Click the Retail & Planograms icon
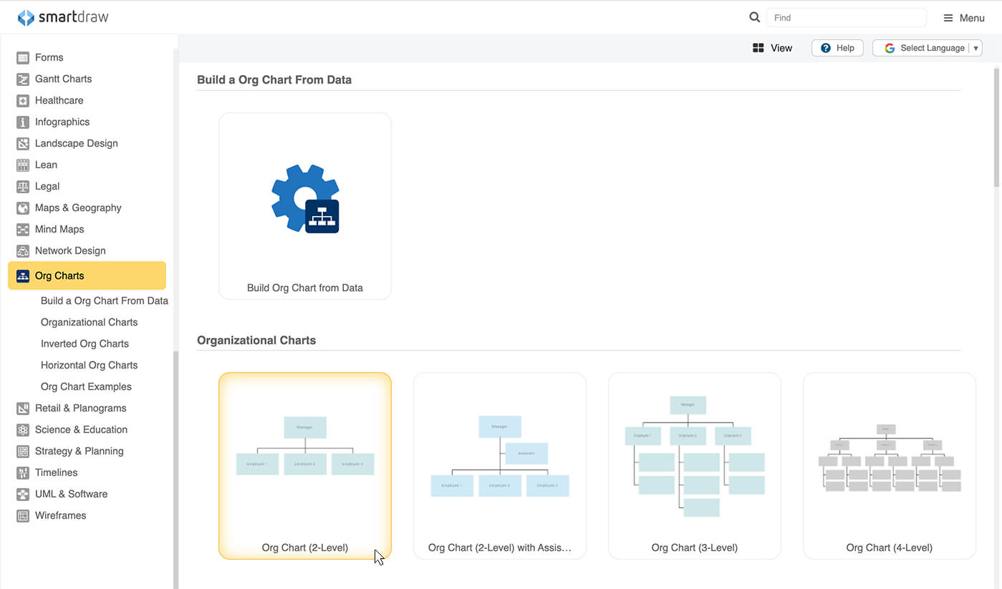1002x589 pixels. click(x=23, y=408)
